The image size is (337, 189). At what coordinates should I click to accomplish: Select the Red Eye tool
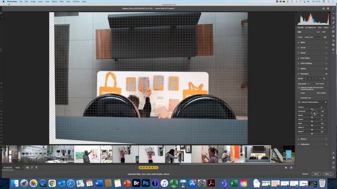tap(333, 40)
